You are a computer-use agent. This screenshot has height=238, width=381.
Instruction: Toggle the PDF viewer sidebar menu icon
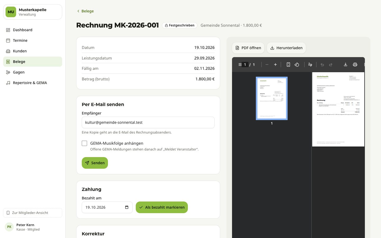tap(240, 65)
